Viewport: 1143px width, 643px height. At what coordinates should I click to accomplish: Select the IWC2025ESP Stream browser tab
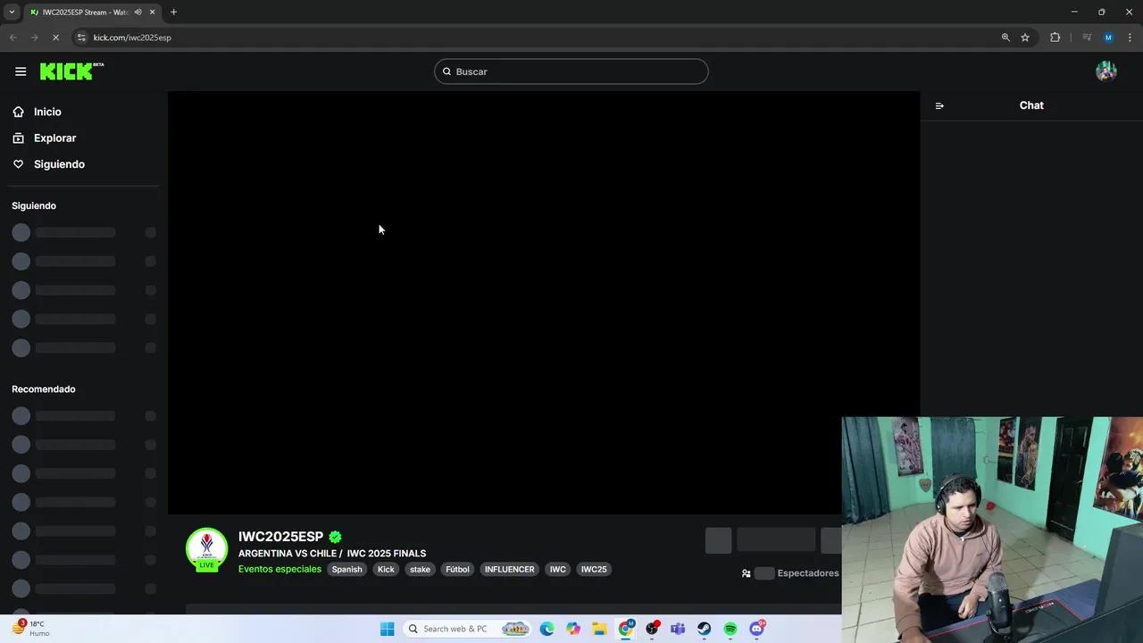point(93,13)
